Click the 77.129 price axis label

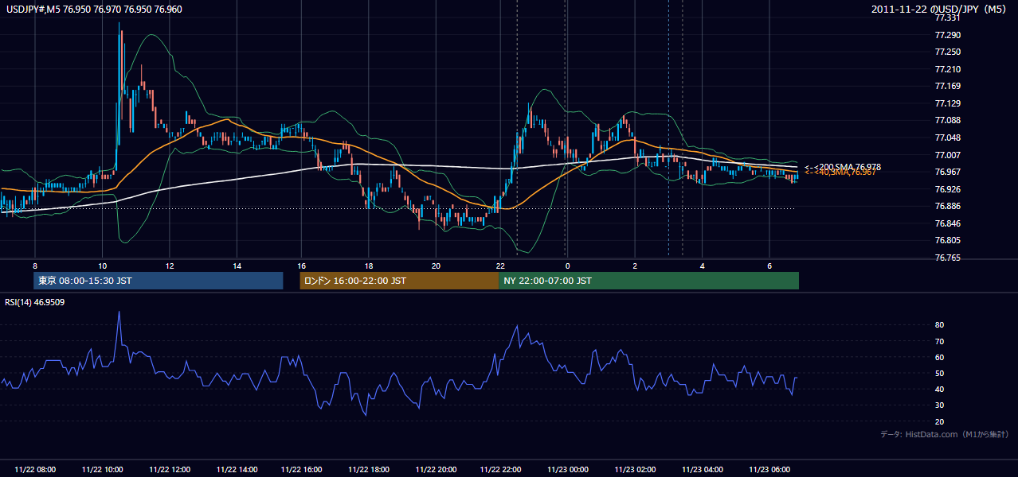click(x=948, y=104)
